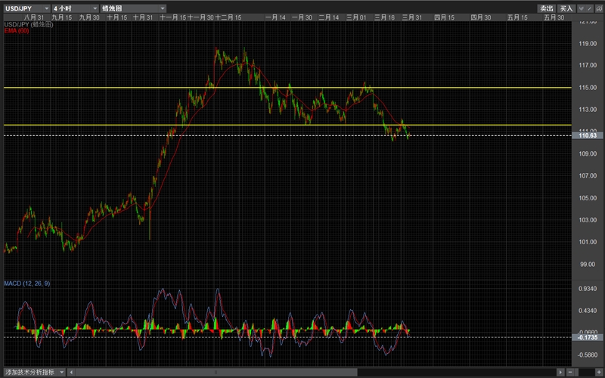Click the 110.63 current price tag
This screenshot has height=378, width=605.
pyautogui.click(x=588, y=135)
